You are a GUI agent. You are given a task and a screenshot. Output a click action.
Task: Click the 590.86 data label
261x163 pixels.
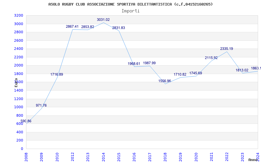(26, 121)
